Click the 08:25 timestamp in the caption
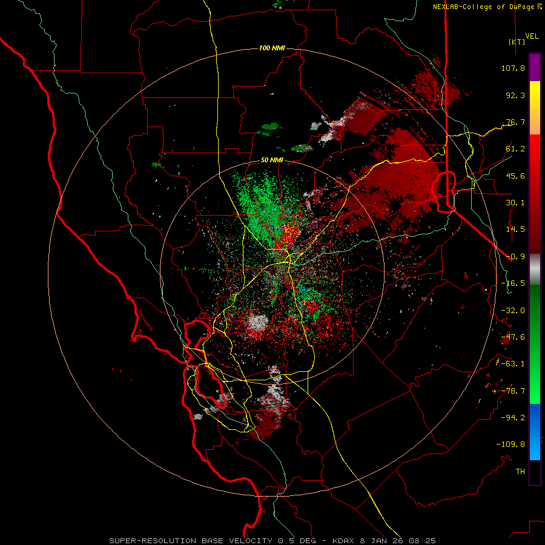 point(422,541)
